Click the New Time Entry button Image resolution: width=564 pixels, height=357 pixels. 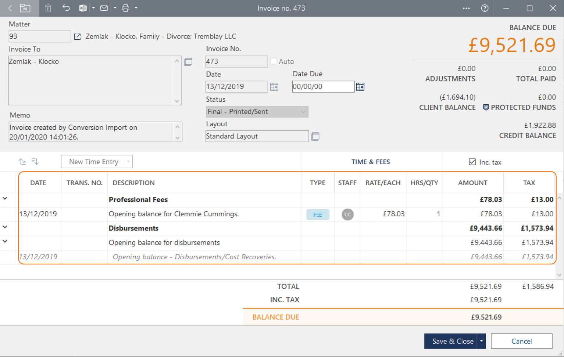tap(93, 162)
